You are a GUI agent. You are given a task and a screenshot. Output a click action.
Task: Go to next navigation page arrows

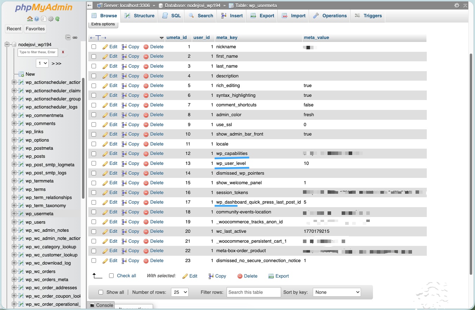56,64
